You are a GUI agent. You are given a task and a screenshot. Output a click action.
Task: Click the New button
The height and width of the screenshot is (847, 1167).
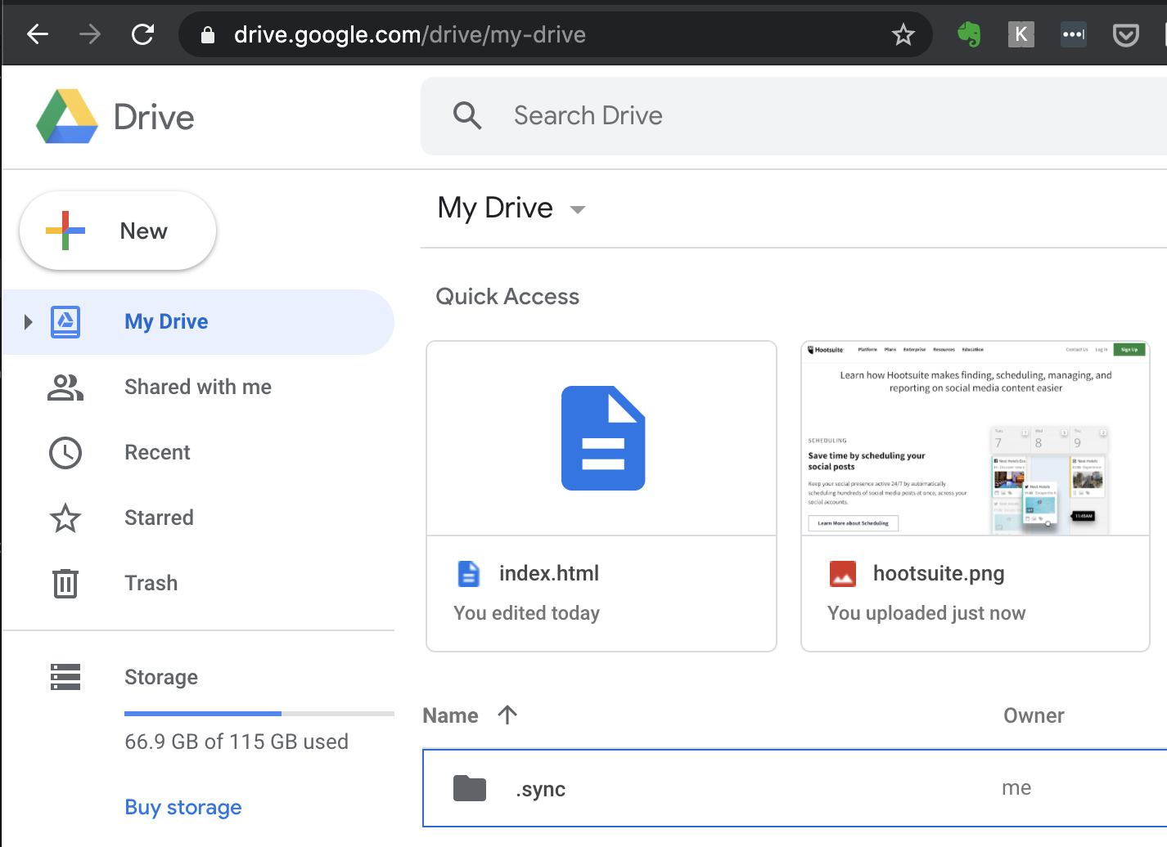point(118,231)
